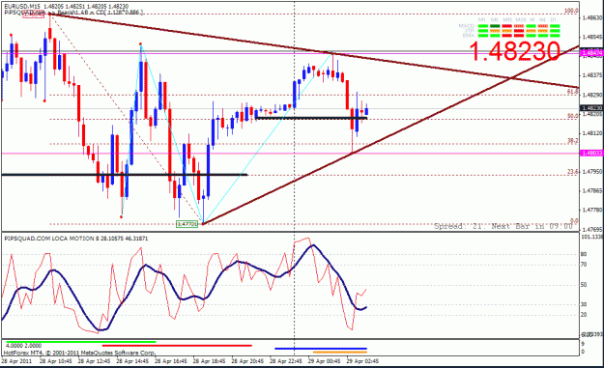Select the green 1.47720 low price label
604x368 pixels.
187,224
